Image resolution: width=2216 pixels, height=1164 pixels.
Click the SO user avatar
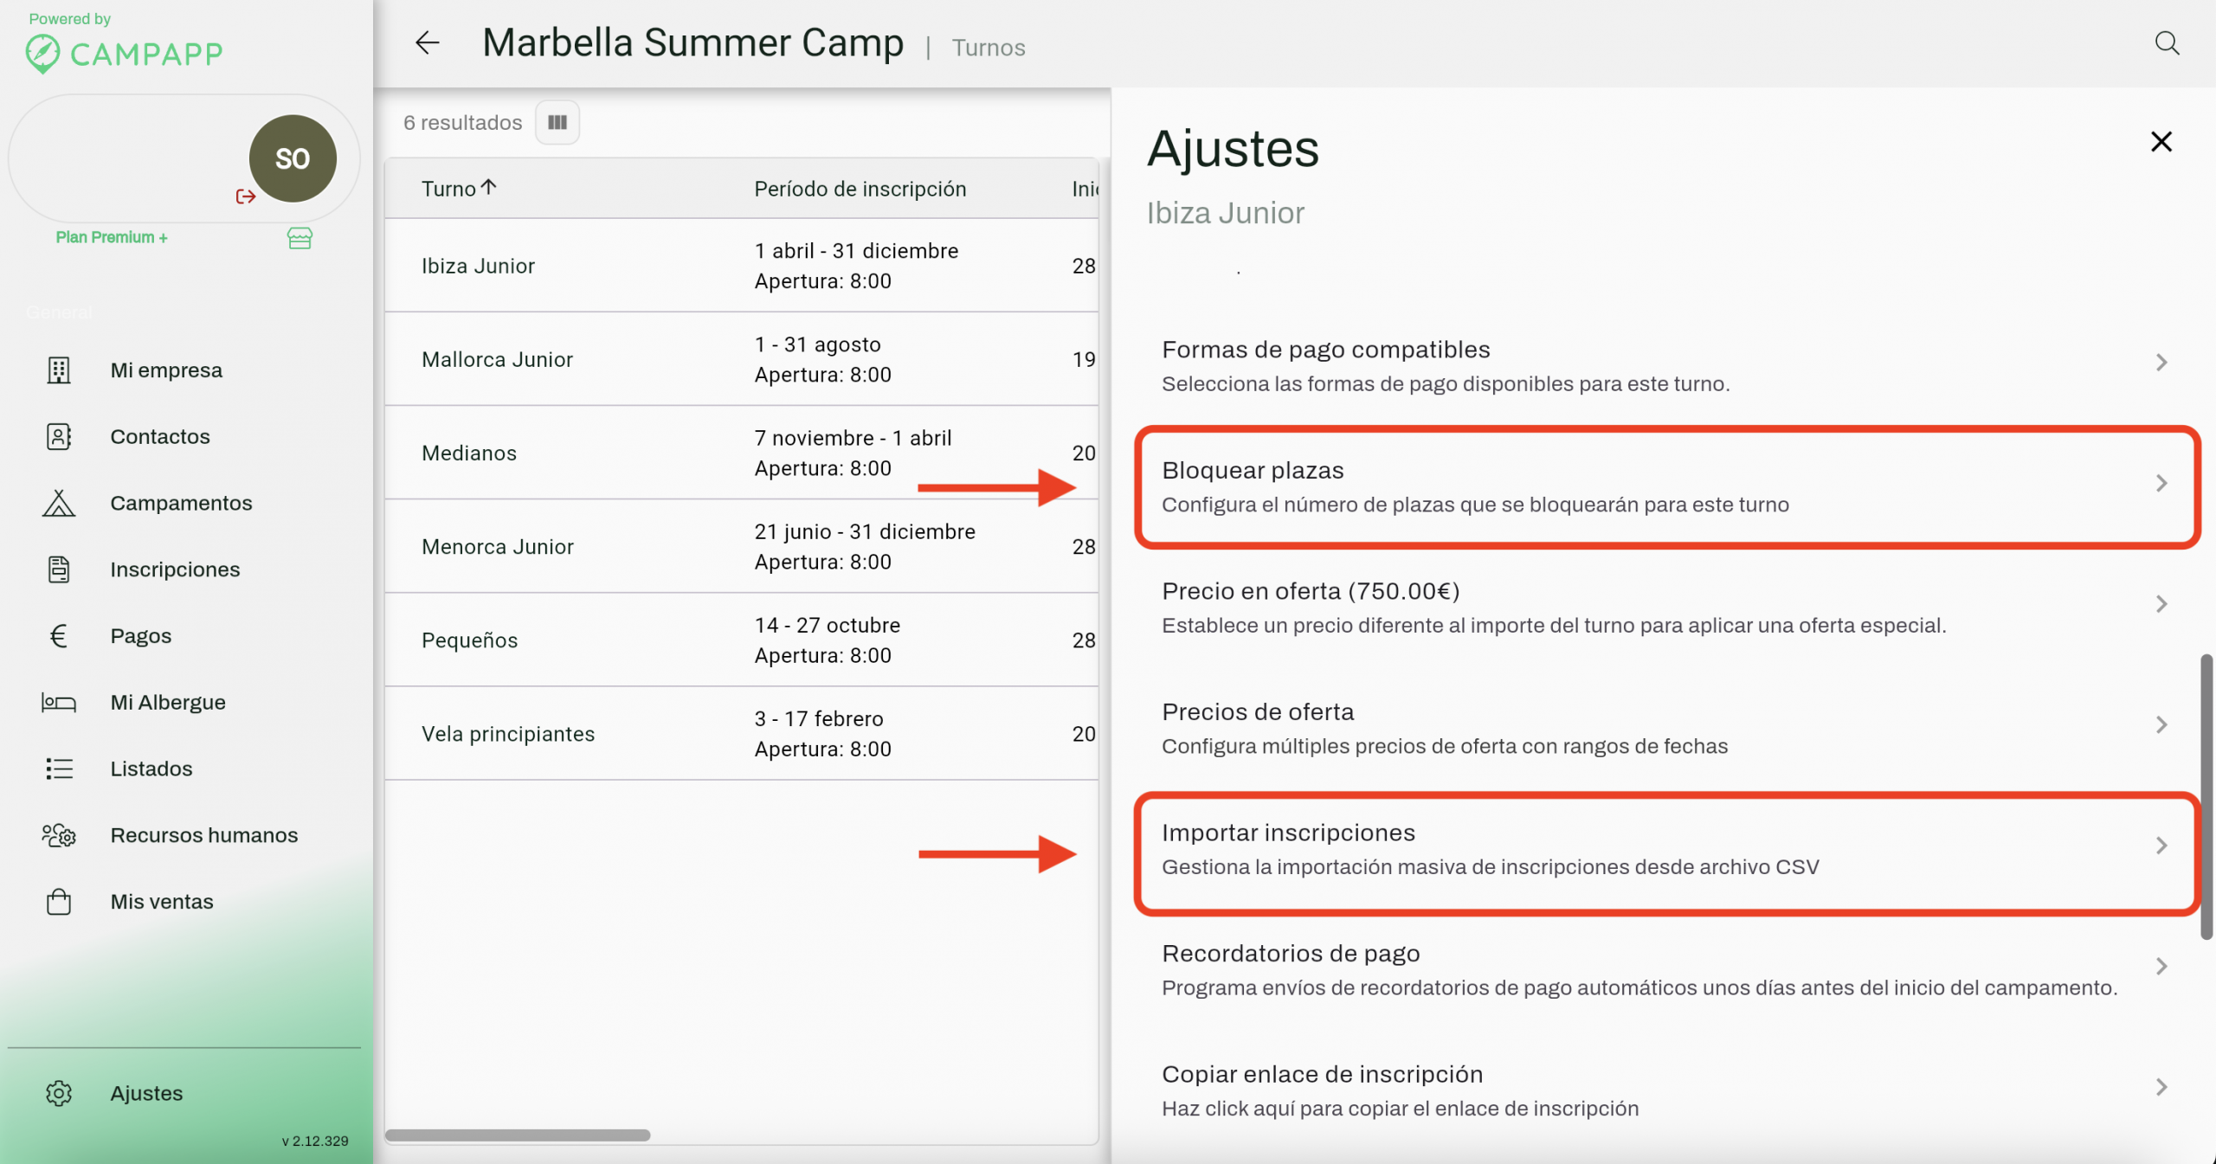click(x=293, y=158)
